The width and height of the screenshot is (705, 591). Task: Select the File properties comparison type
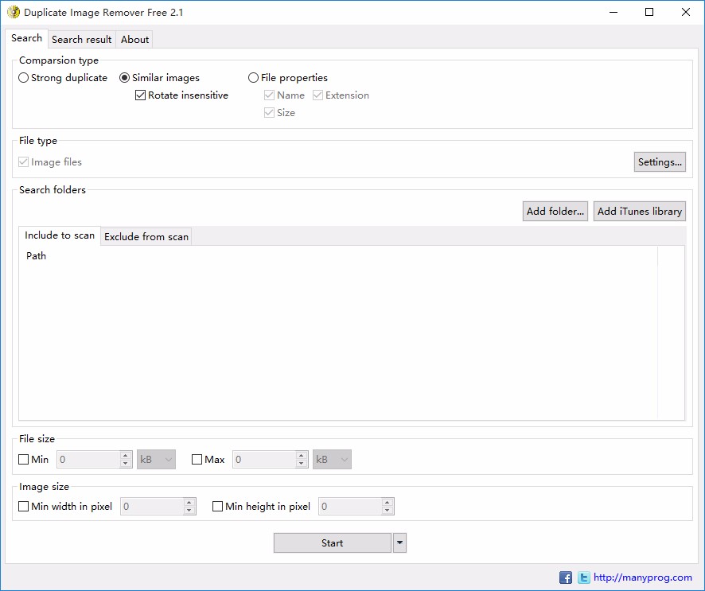tap(253, 77)
